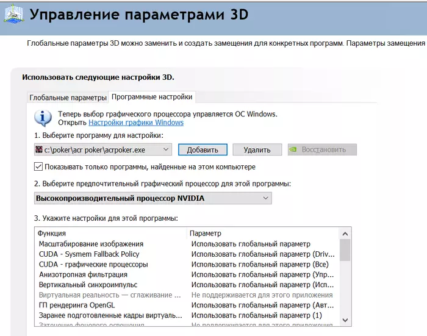This screenshot has width=427, height=336.
Task: Select the Программные настройки tab
Action: (x=152, y=97)
